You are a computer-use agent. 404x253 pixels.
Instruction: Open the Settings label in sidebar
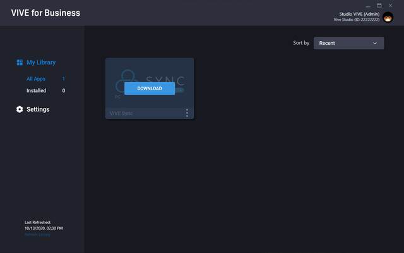pyautogui.click(x=38, y=109)
